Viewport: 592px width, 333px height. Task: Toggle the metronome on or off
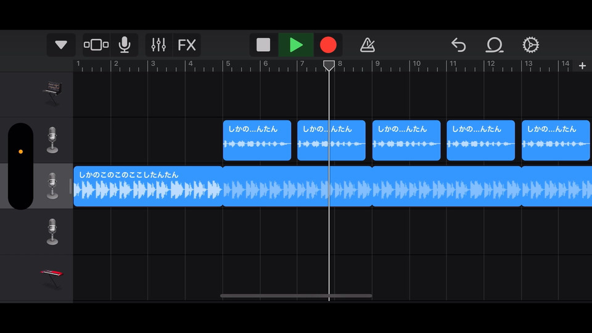368,45
